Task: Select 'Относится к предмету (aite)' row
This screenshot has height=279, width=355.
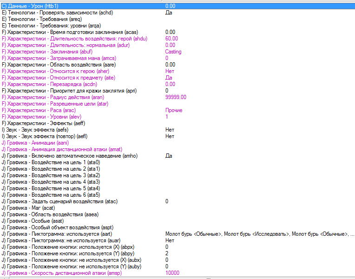Action: 177,78
